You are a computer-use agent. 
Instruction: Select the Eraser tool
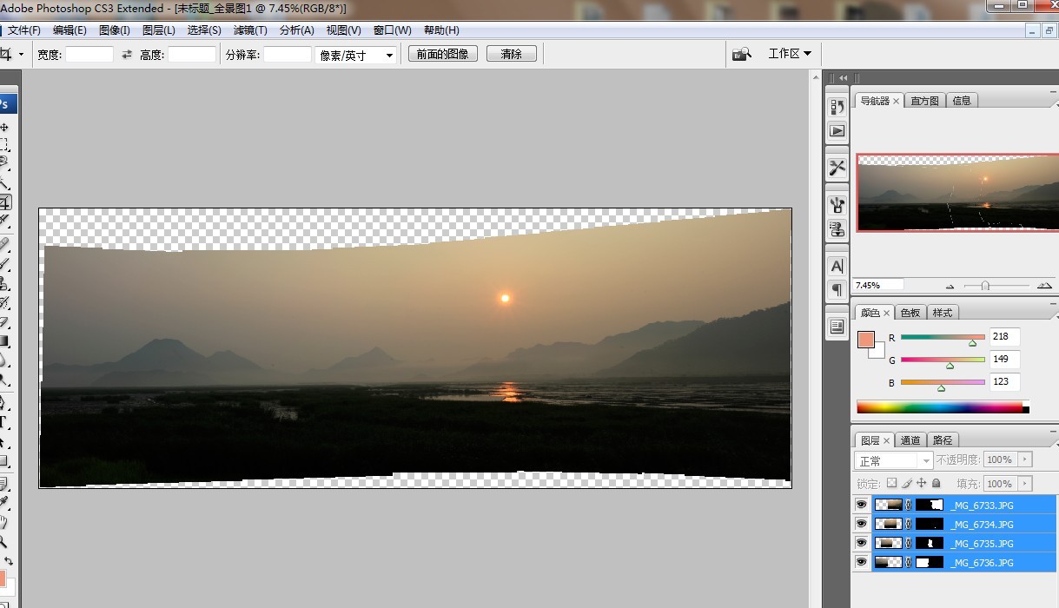[4, 322]
